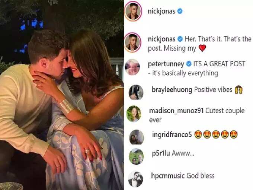Open ingridfranco5 profile avatar
This screenshot has width=253, height=190.
tap(137, 137)
